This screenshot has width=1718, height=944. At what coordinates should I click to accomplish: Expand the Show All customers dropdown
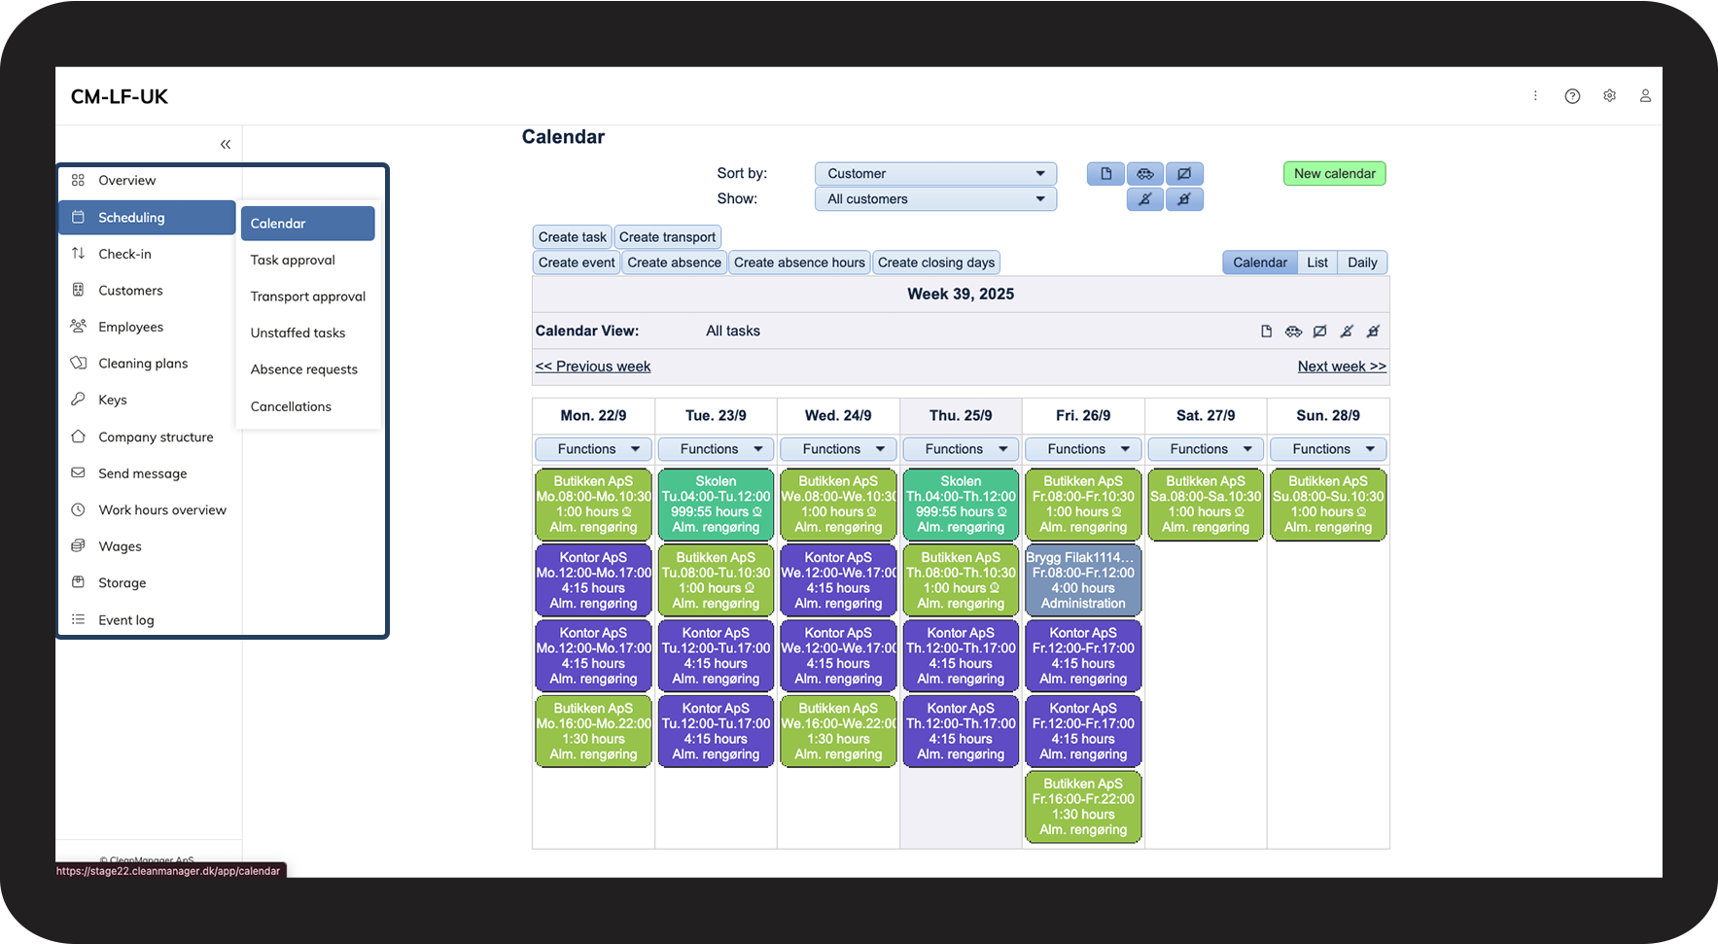point(935,199)
